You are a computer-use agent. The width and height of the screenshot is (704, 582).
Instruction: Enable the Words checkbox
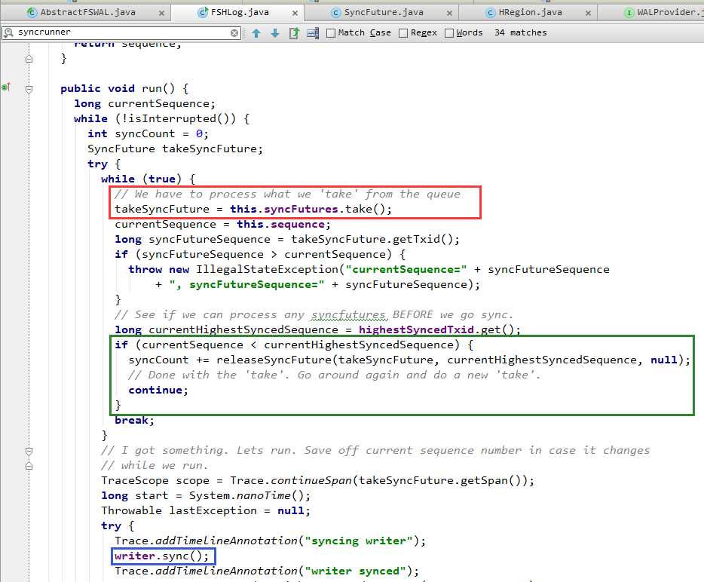pyautogui.click(x=449, y=32)
